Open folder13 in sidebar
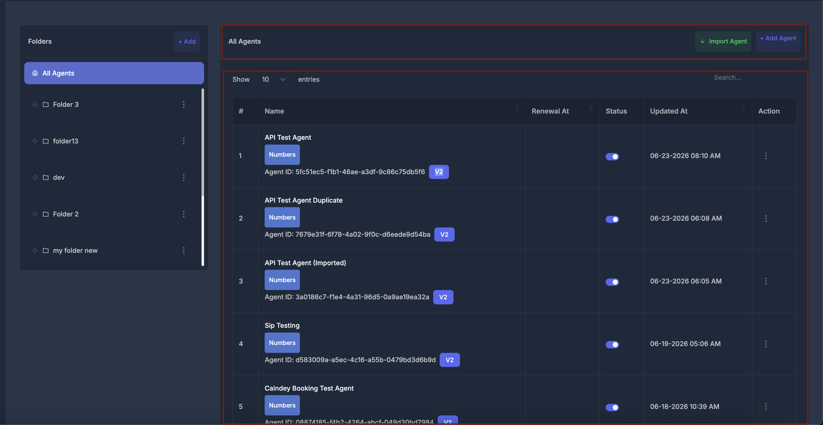823x425 pixels. (65, 141)
